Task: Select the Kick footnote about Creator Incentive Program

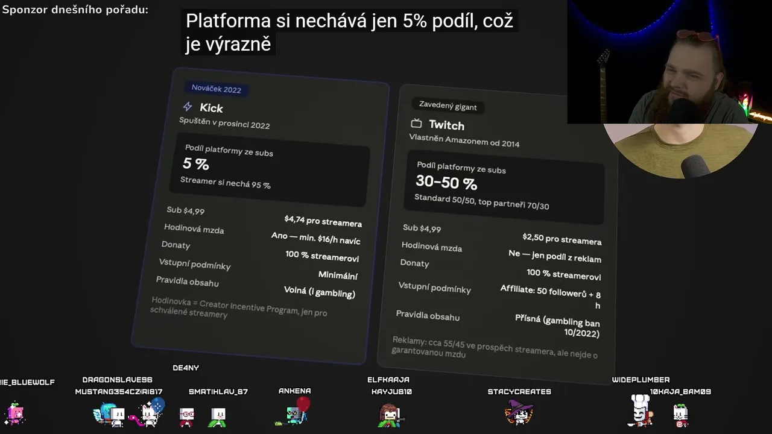Action: click(239, 307)
